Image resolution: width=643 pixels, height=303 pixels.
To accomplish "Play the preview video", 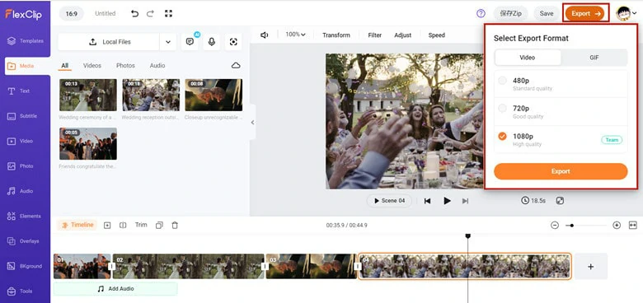I will click(447, 201).
